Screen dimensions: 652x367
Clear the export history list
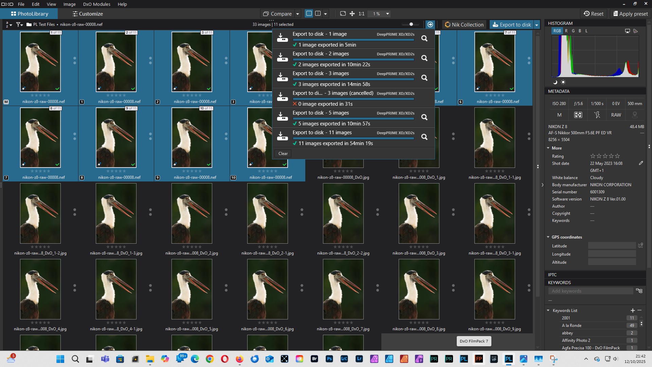pos(283,154)
